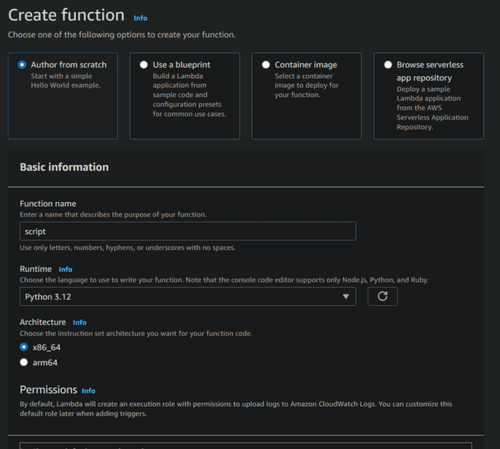
Task: Click the Basic information section header
Action: 64,167
